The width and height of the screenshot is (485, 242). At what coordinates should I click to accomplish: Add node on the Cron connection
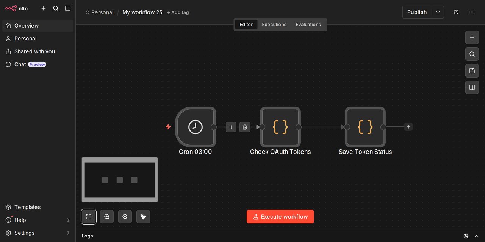[x=231, y=127]
